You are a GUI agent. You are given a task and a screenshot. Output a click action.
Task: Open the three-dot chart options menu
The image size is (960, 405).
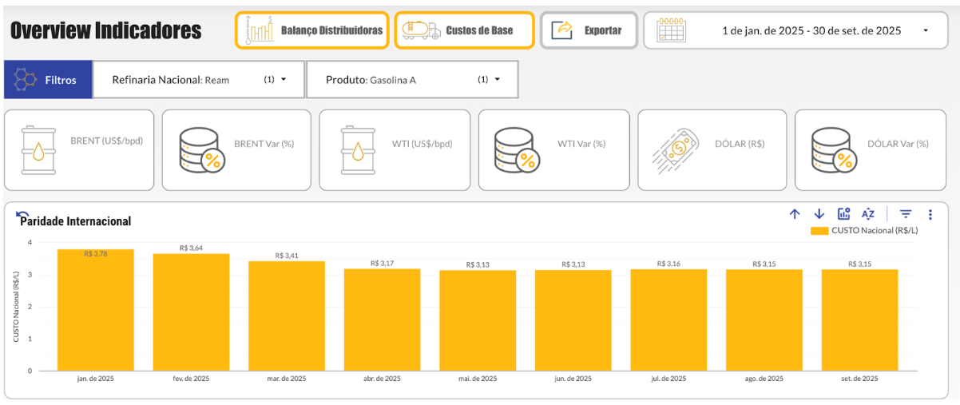coord(930,214)
